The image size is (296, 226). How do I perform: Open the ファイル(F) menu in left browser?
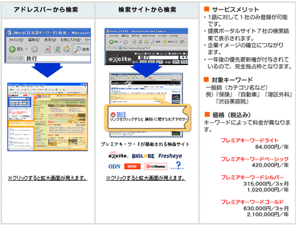(x=16, y=40)
